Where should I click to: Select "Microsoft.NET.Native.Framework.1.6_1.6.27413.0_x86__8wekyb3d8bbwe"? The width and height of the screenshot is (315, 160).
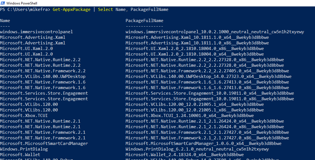click(x=207, y=88)
